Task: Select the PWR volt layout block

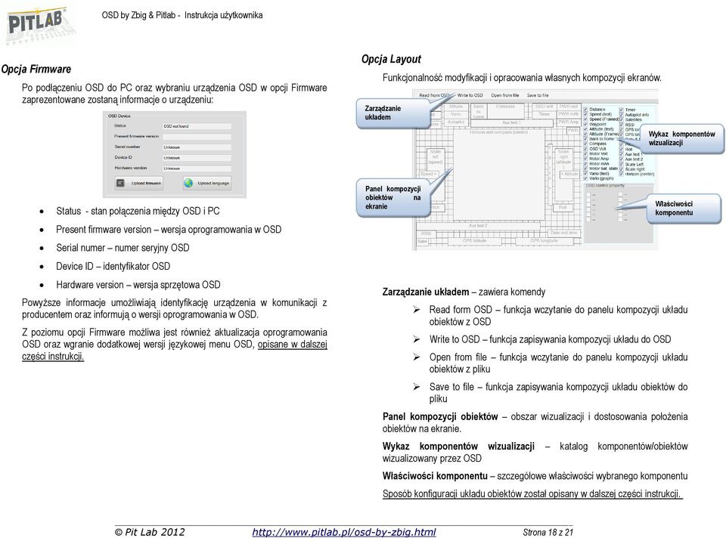Action: coord(569,107)
